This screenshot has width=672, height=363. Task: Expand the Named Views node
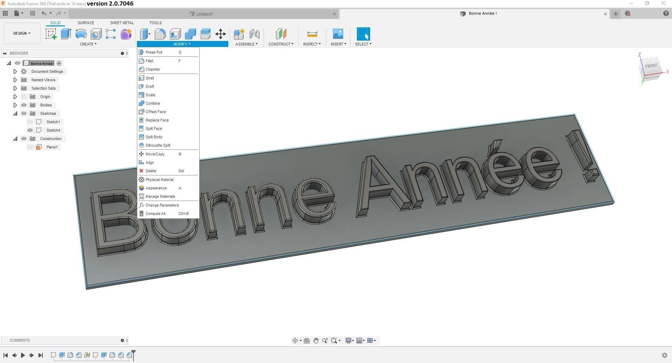click(15, 80)
